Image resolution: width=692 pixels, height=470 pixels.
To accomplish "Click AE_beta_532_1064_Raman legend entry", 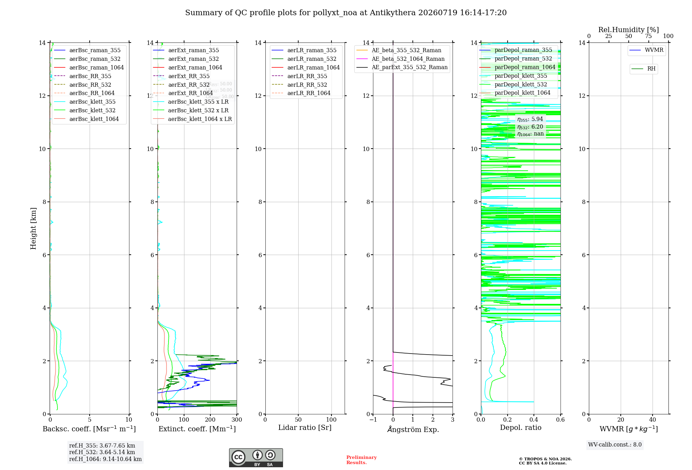I will (x=401, y=59).
